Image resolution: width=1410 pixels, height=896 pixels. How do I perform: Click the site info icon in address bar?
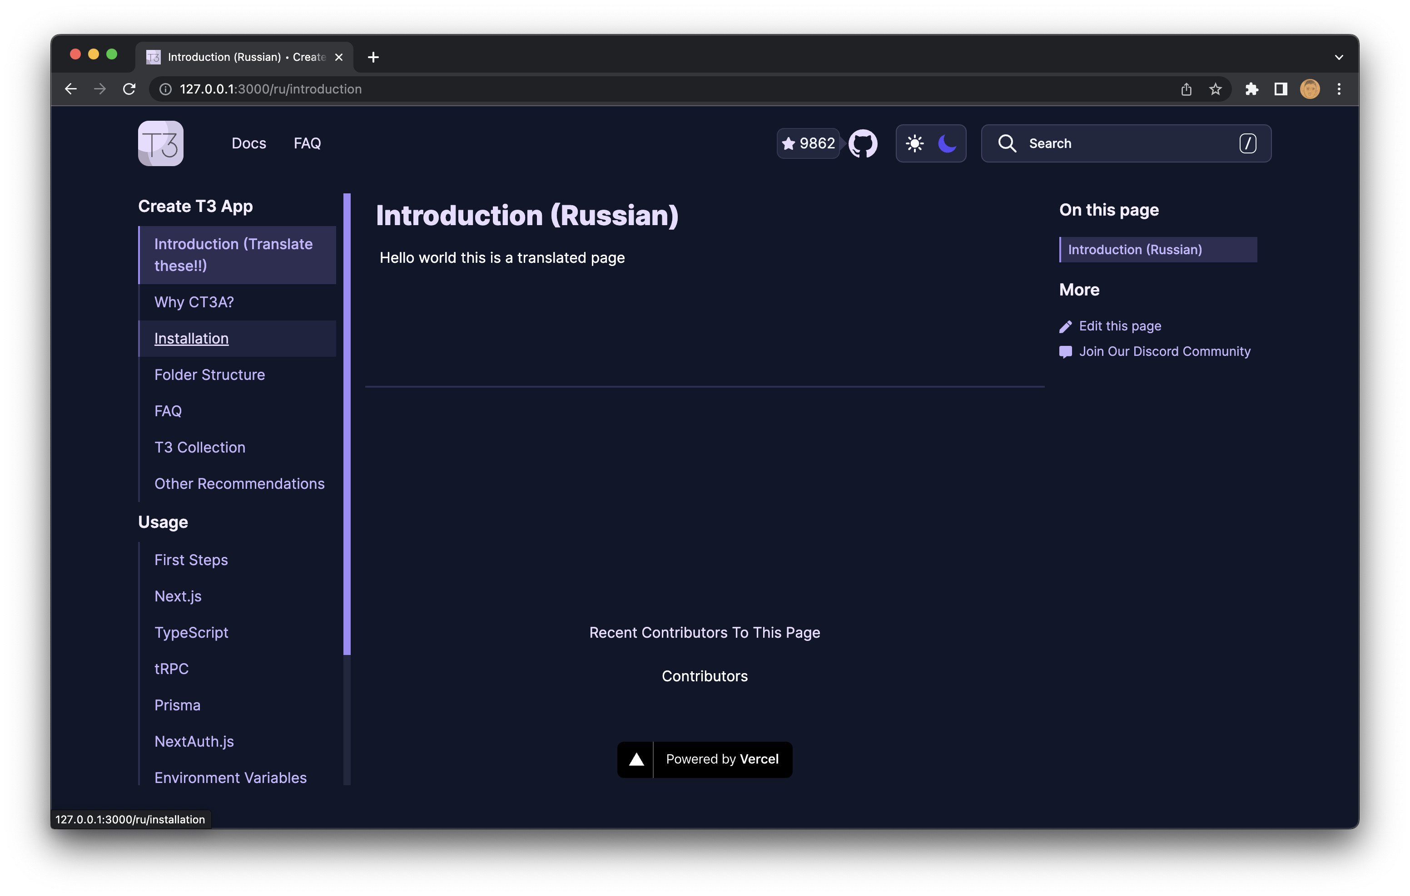[x=166, y=89]
